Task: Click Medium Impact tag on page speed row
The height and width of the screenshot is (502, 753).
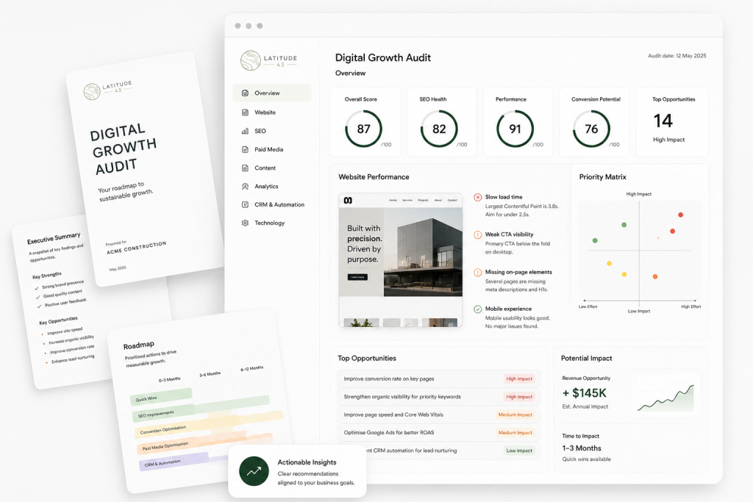Action: point(515,415)
